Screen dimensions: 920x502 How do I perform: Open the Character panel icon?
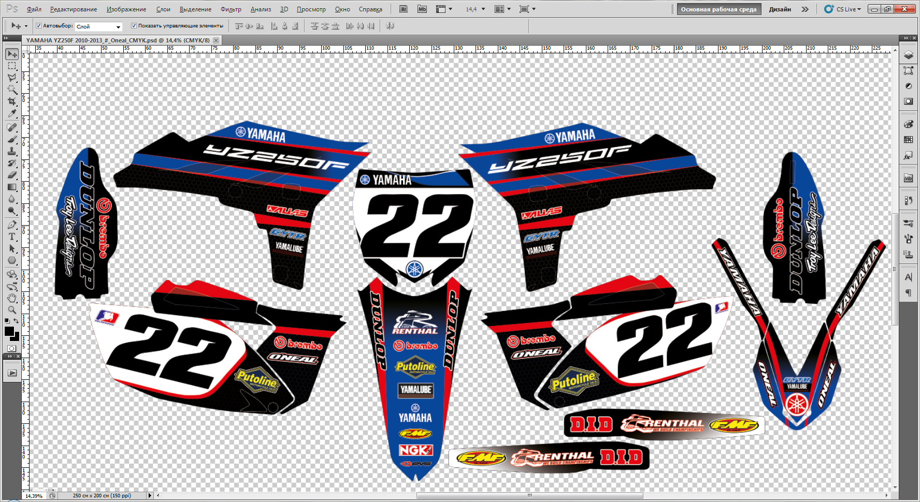(909, 277)
